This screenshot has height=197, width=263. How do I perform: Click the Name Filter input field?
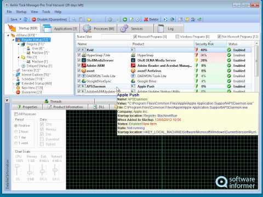(116, 37)
